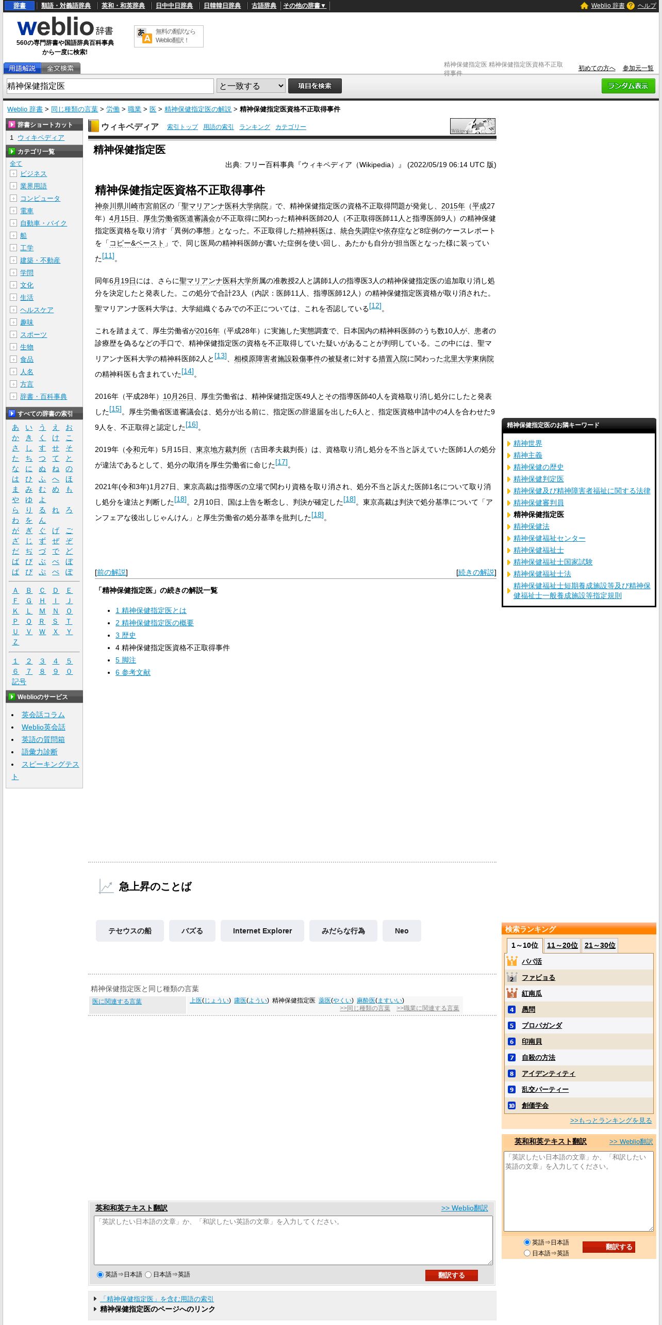
Task: Open the プロパガンダ ranking entry
Action: coord(542,1025)
